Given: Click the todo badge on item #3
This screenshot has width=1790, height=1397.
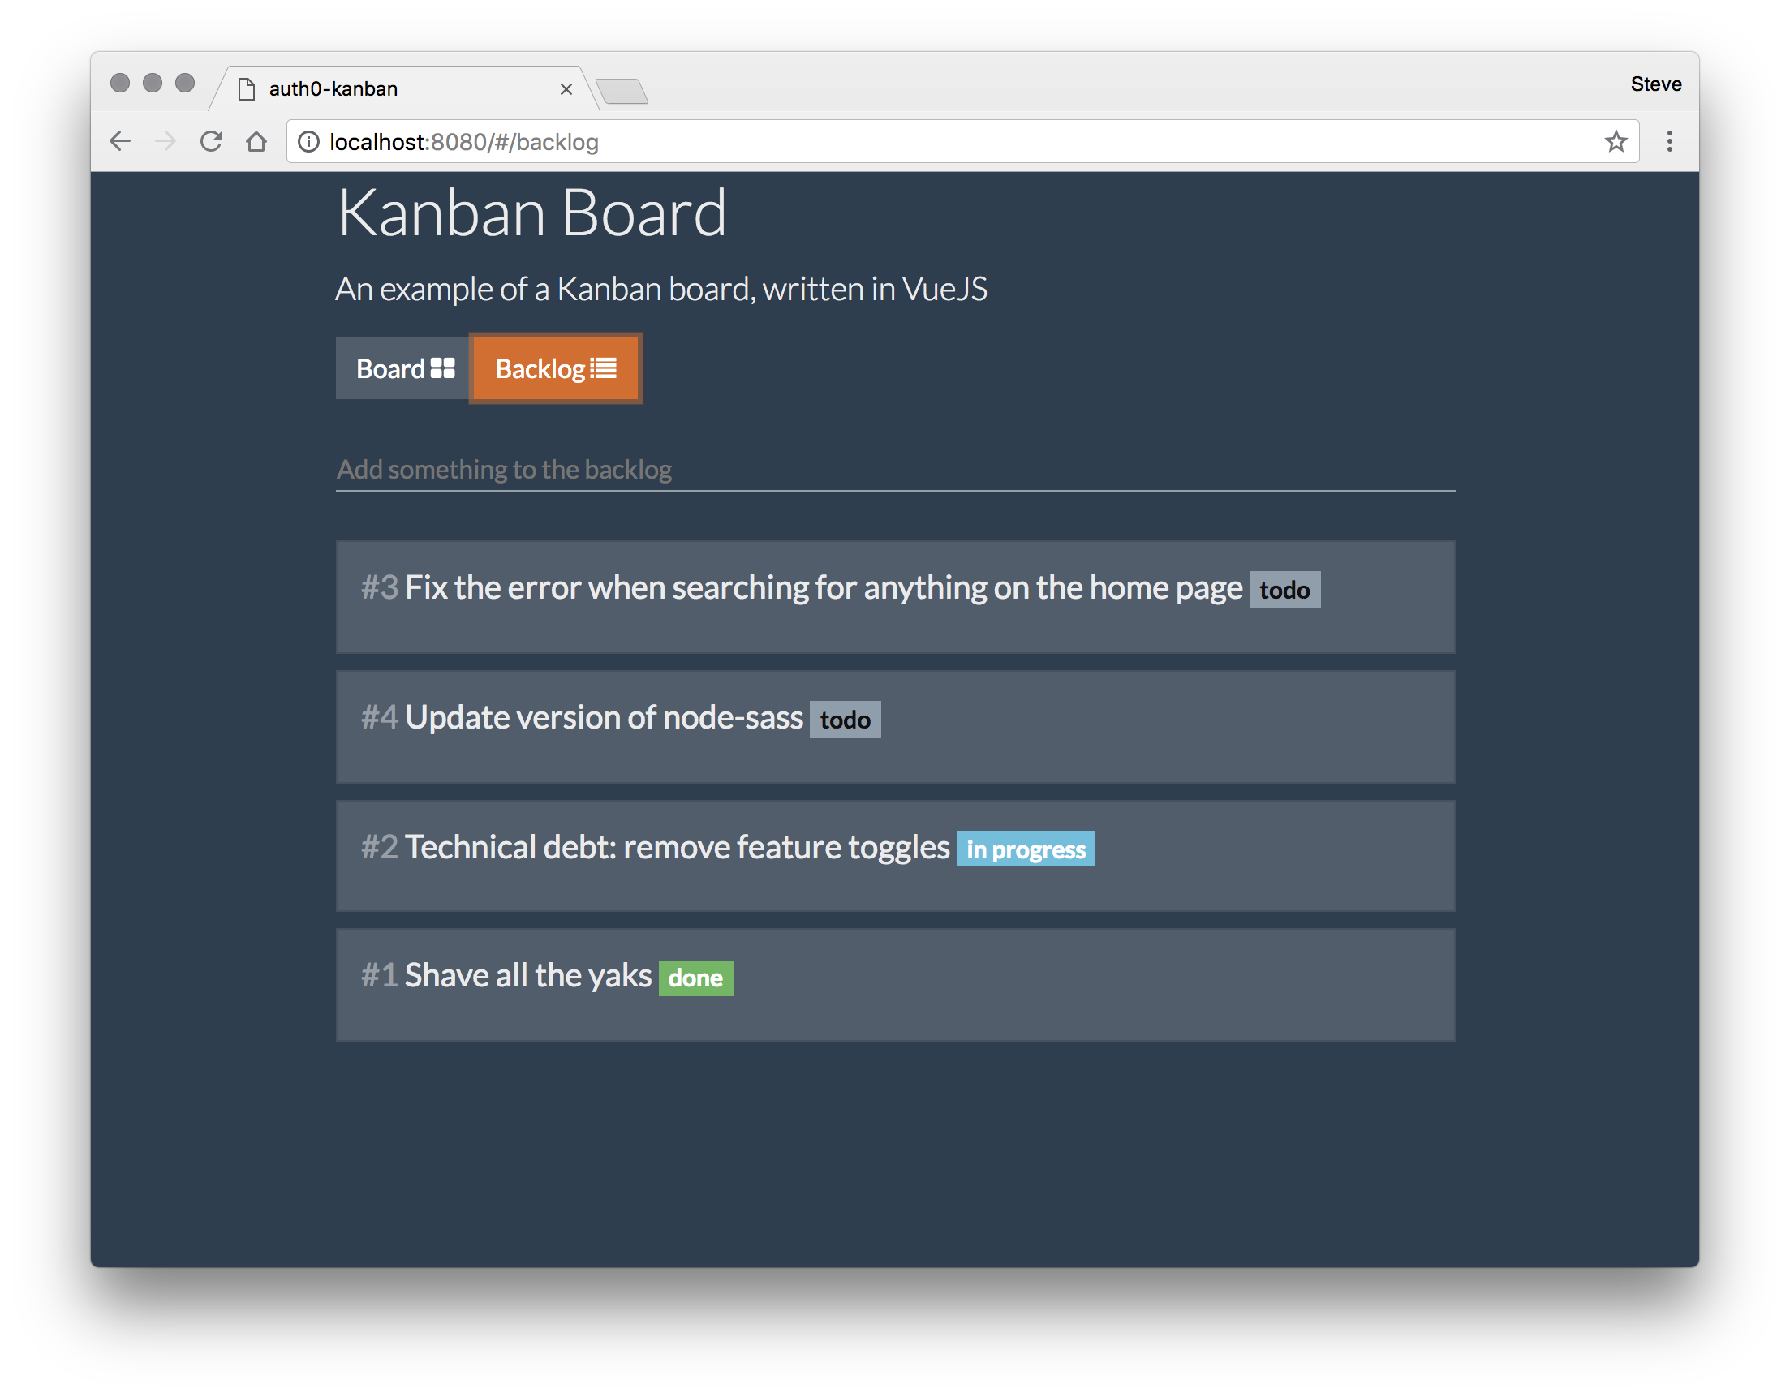Looking at the screenshot, I should click(x=1284, y=590).
